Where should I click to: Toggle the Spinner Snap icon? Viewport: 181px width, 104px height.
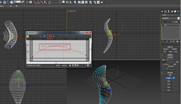click(45, 2)
